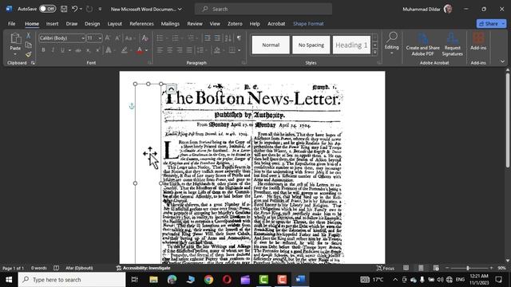Switch to the Insert tab
The width and height of the screenshot is (511, 287).
click(52, 24)
